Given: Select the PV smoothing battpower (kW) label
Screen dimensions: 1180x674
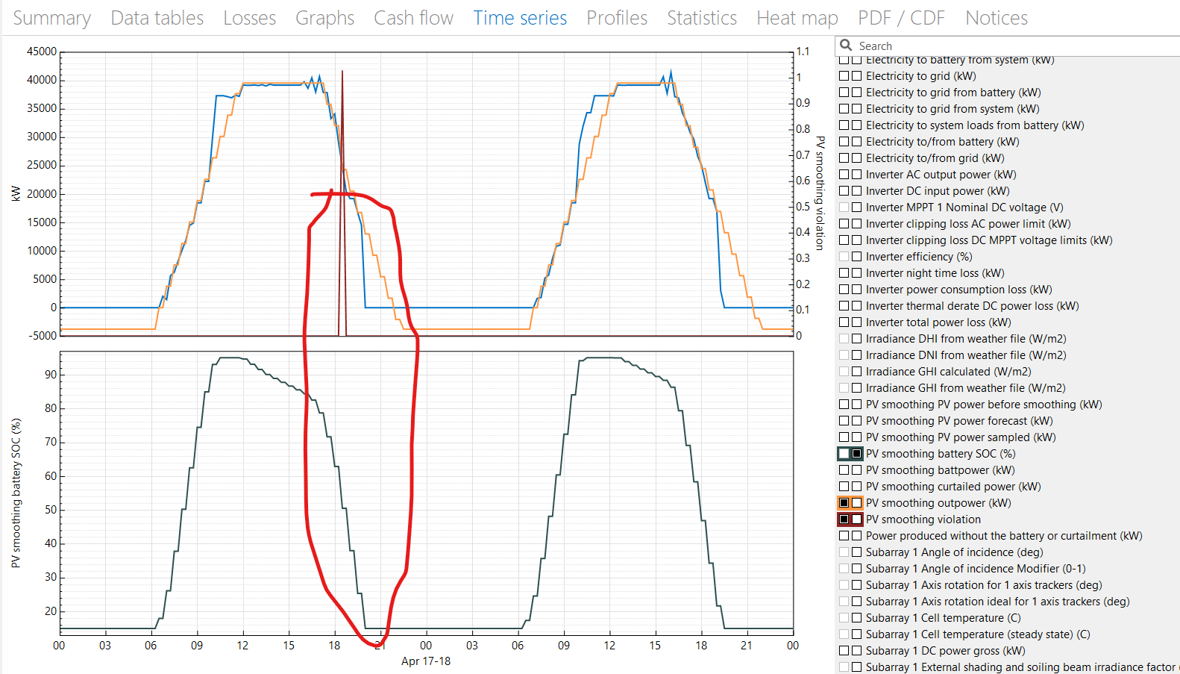Looking at the screenshot, I should 940,470.
